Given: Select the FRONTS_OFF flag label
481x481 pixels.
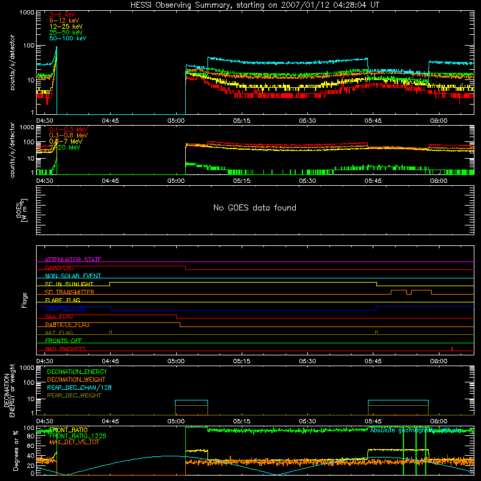Looking at the screenshot, I should tap(64, 341).
